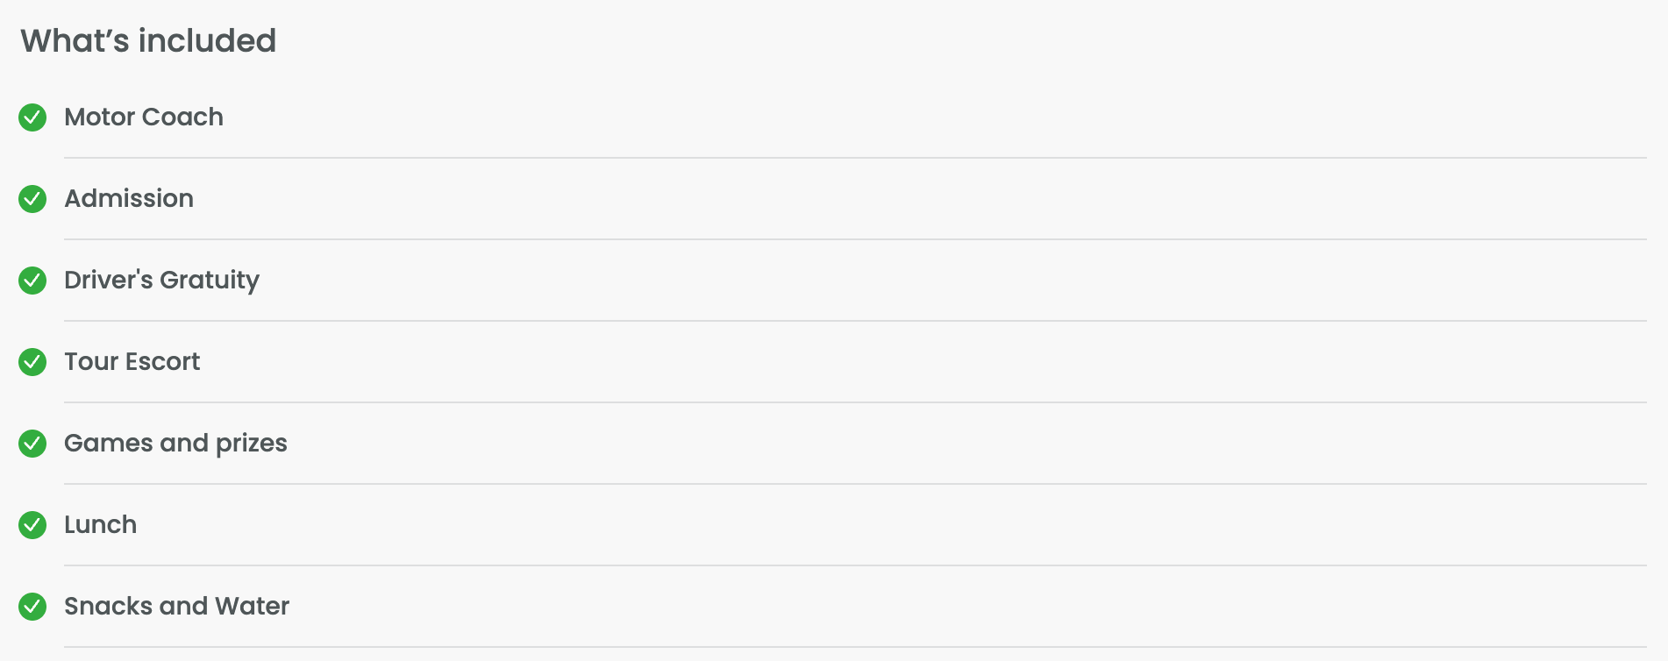This screenshot has height=661, width=1668.
Task: Select the Admission item text
Action: [129, 199]
